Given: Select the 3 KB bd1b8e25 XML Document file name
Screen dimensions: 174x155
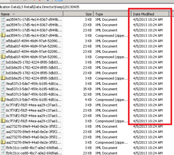Looking at the screenshot, I should [34, 62].
